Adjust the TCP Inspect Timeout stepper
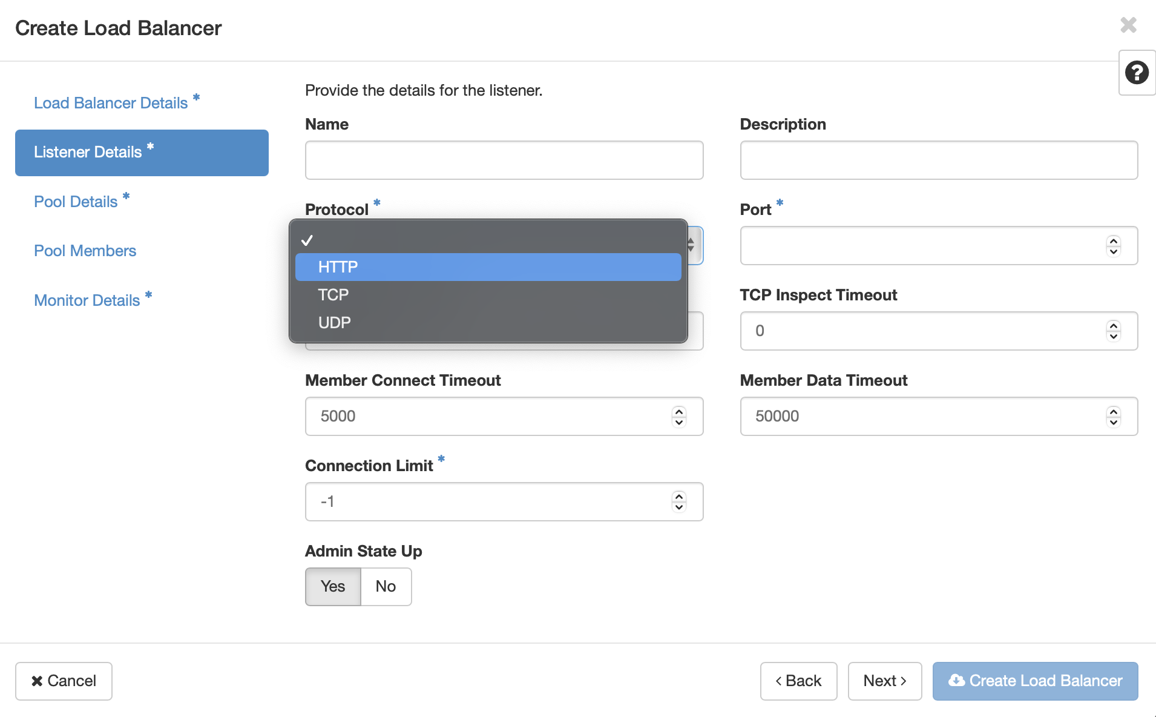Image resolution: width=1156 pixels, height=717 pixels. 1114,331
